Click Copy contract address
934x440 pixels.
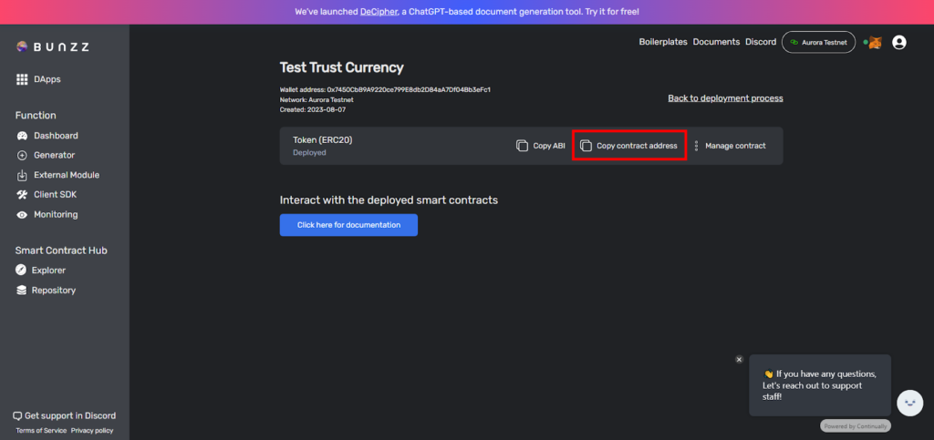629,146
